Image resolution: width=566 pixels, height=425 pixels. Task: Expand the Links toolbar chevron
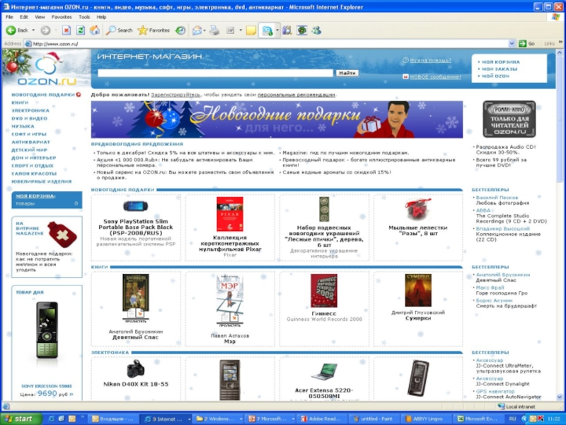coord(560,42)
